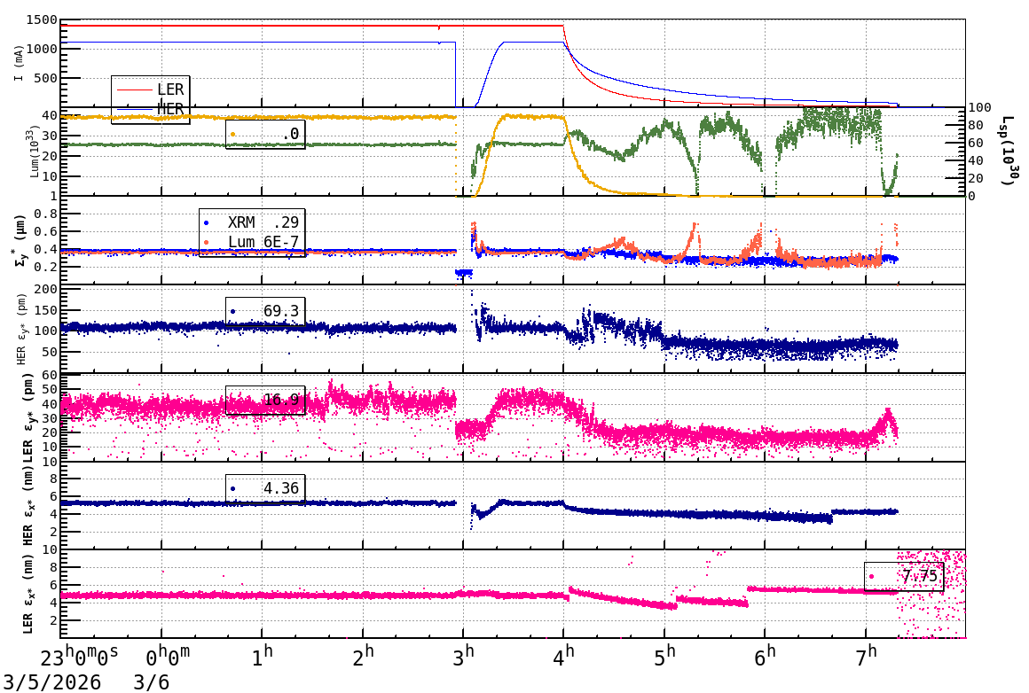Click the orange luminosity legend marker
Viewport: 1029px width, 693px height.
coord(233,134)
